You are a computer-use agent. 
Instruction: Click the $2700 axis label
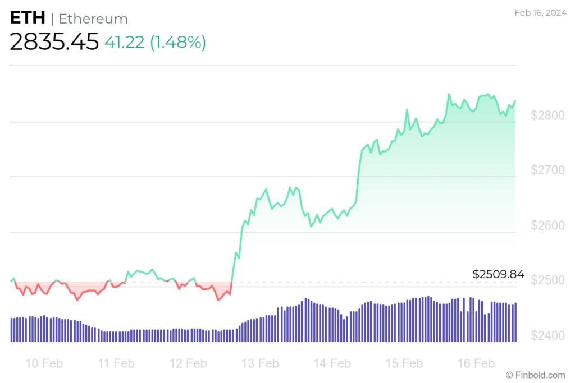click(548, 170)
